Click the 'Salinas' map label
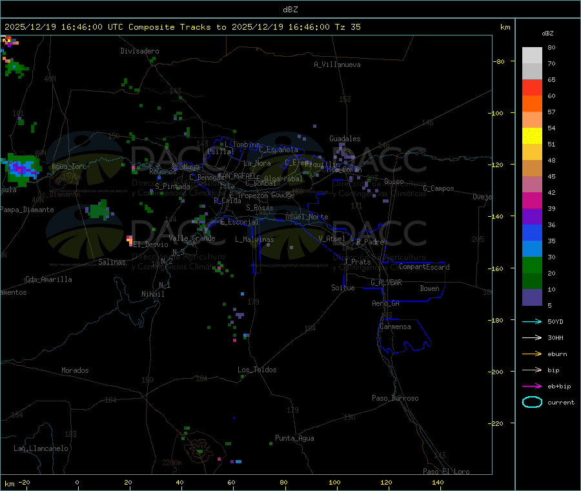The image size is (581, 491). (x=112, y=262)
